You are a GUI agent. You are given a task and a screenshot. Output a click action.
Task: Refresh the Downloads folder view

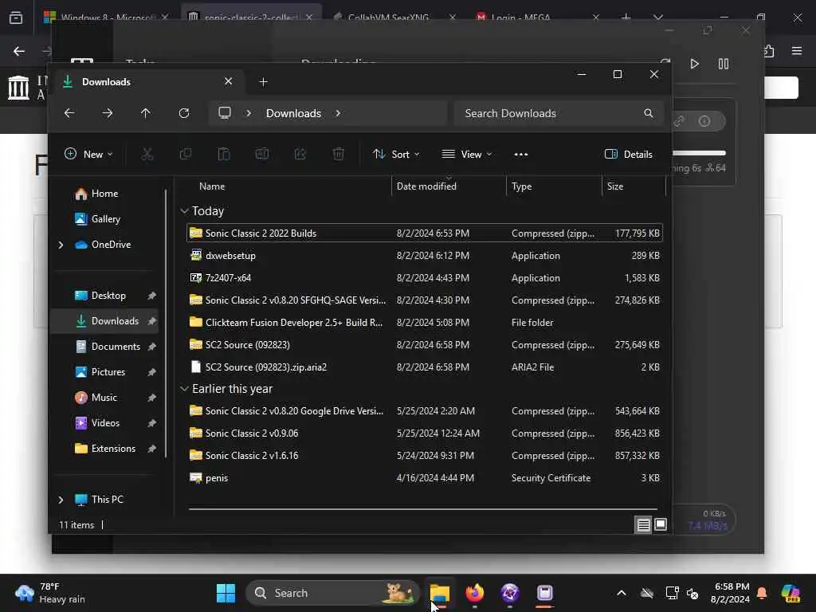click(184, 113)
